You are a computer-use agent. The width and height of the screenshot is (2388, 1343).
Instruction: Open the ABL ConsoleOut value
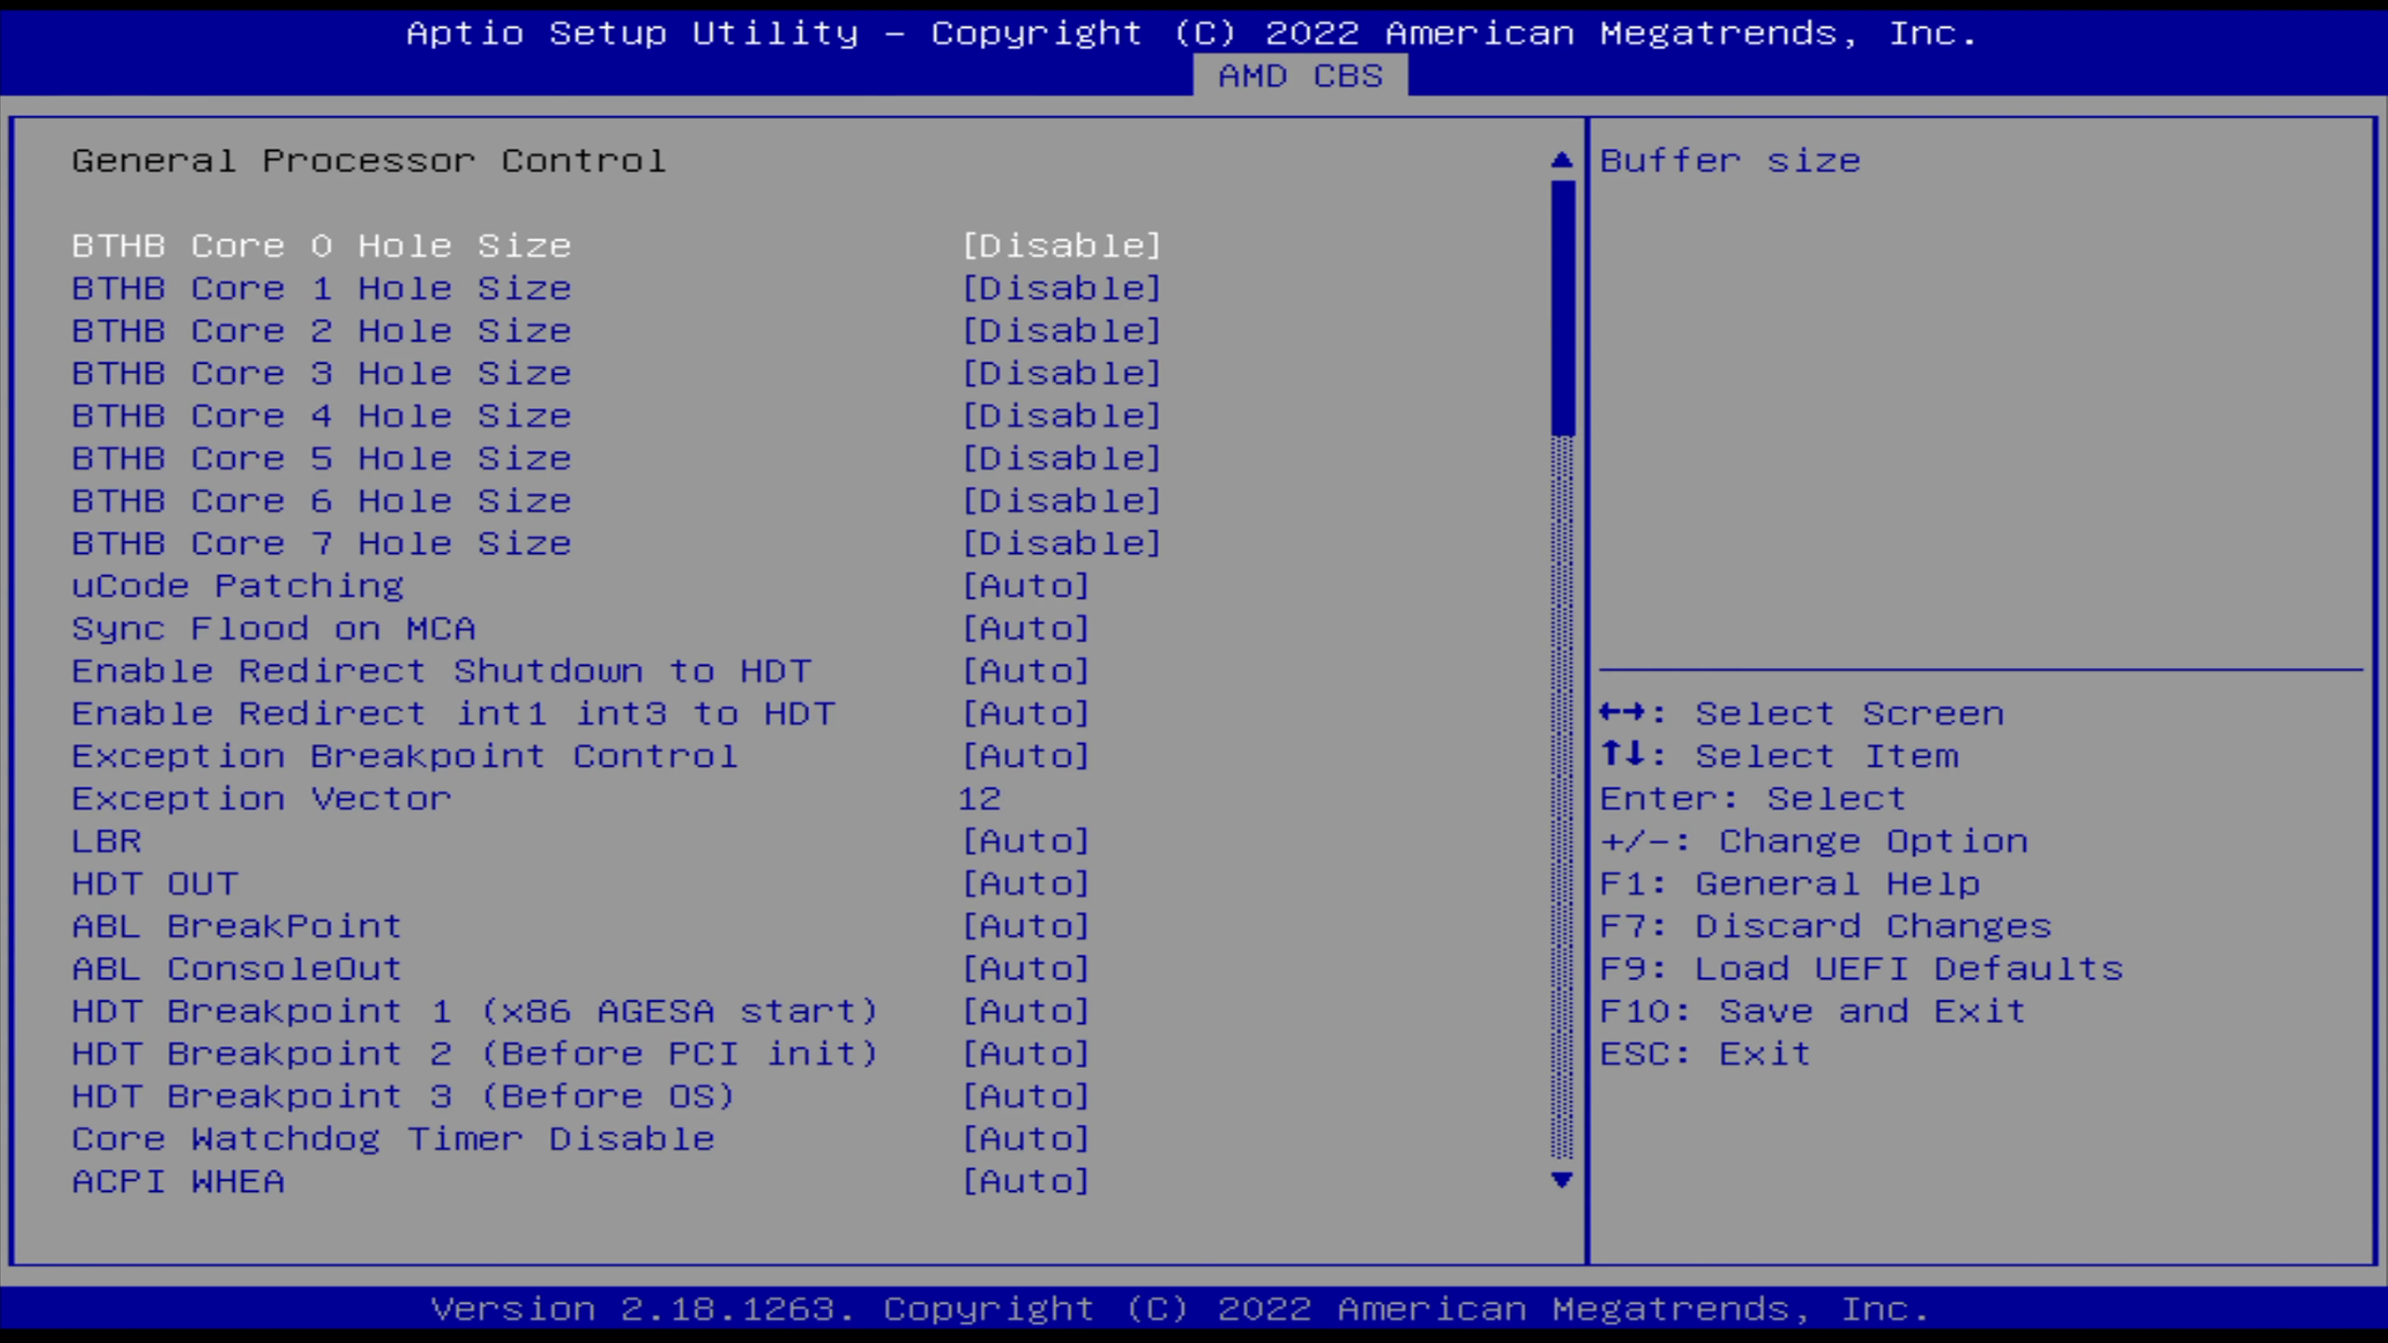click(x=1025, y=969)
